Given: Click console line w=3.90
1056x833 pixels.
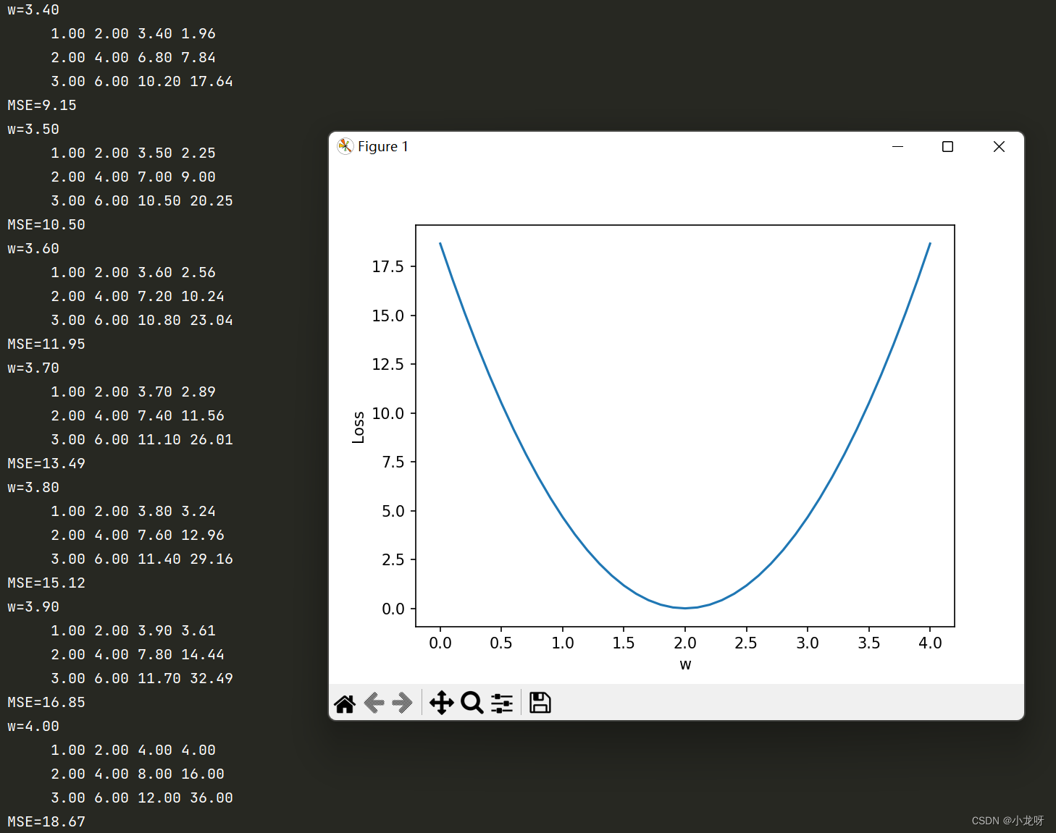Looking at the screenshot, I should (x=33, y=607).
